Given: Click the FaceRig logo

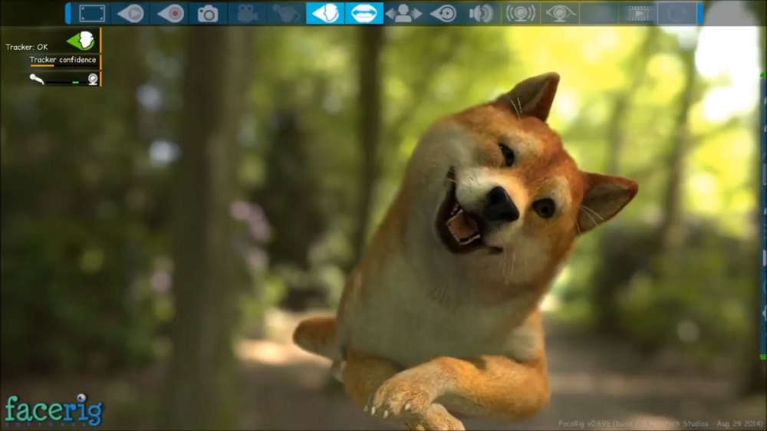Looking at the screenshot, I should (54, 410).
